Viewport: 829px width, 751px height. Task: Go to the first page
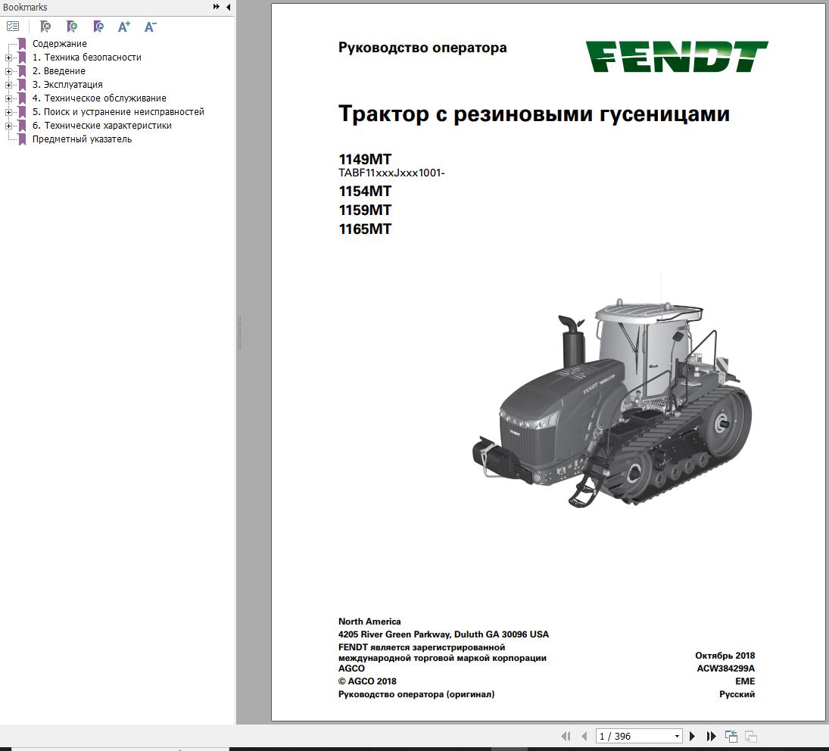566,736
